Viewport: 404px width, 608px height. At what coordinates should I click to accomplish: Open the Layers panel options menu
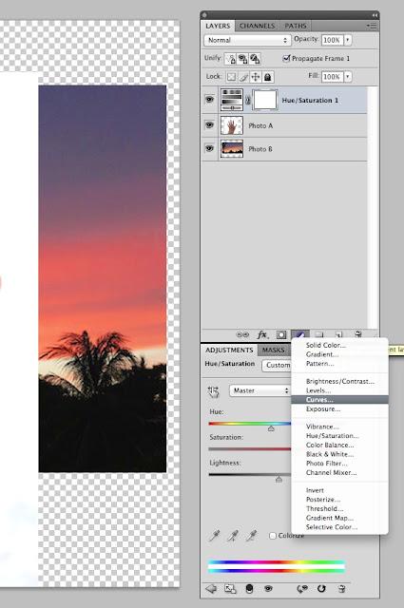coord(372,26)
